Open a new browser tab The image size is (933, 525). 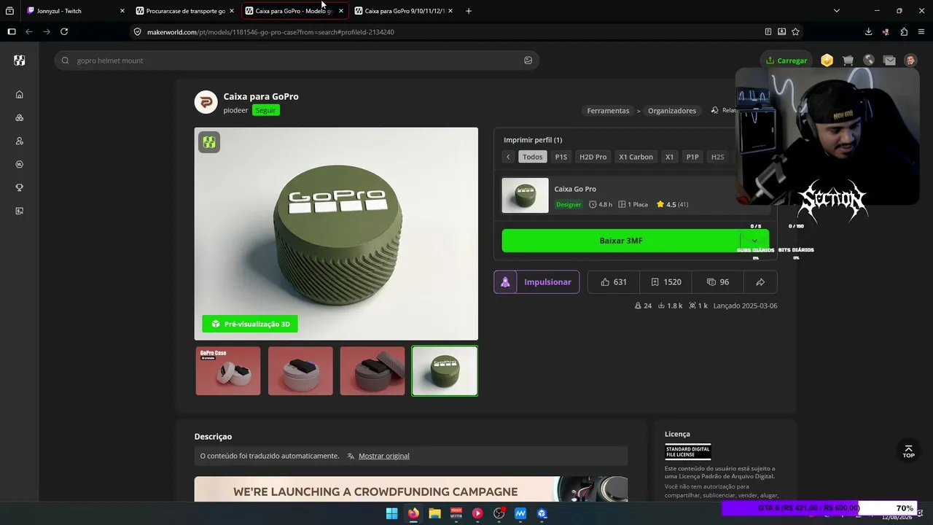(469, 11)
